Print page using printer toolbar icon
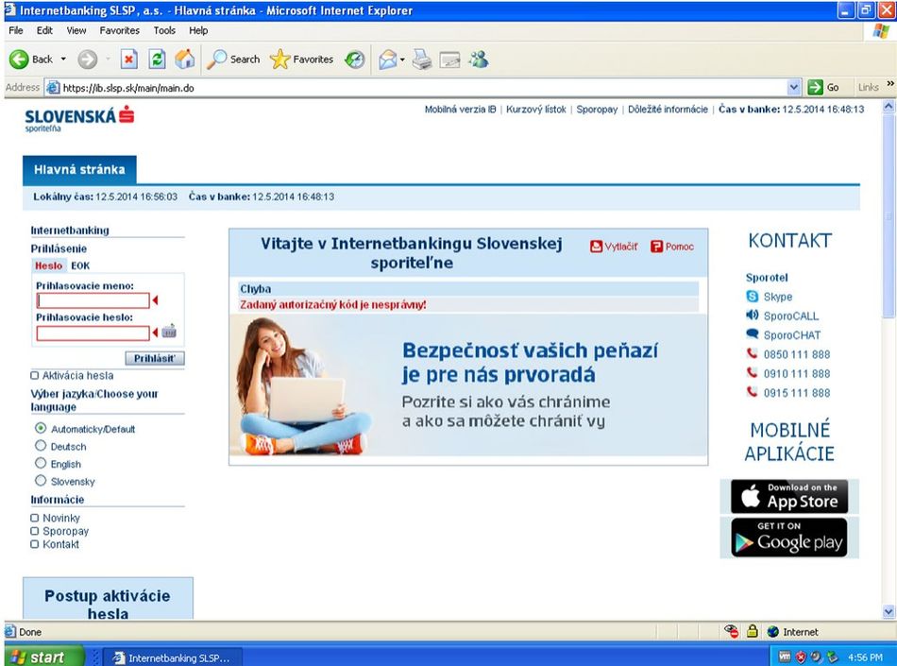This screenshot has height=666, width=897. [422, 60]
